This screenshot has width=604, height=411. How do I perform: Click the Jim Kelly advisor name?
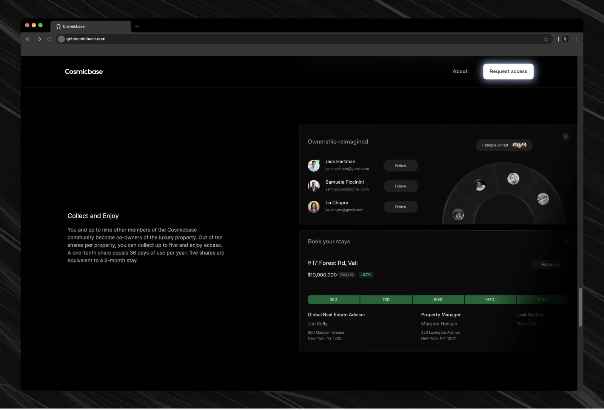tap(317, 324)
